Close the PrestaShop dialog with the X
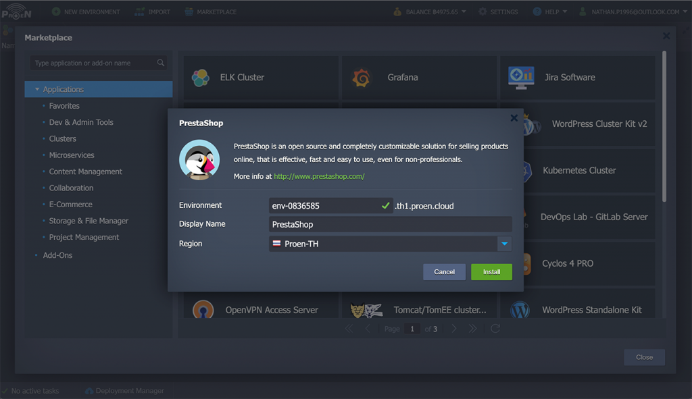 (x=514, y=117)
